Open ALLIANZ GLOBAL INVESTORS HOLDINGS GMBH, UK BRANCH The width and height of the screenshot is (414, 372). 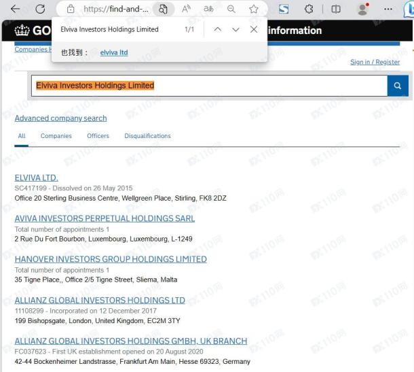(131, 341)
